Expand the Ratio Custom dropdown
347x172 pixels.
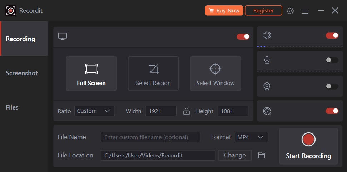tap(94, 111)
